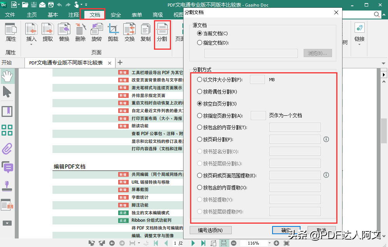This screenshot has height=247, width=388.
Task: Open the zoom percentage dropdown arrow
Action: click(x=269, y=243)
